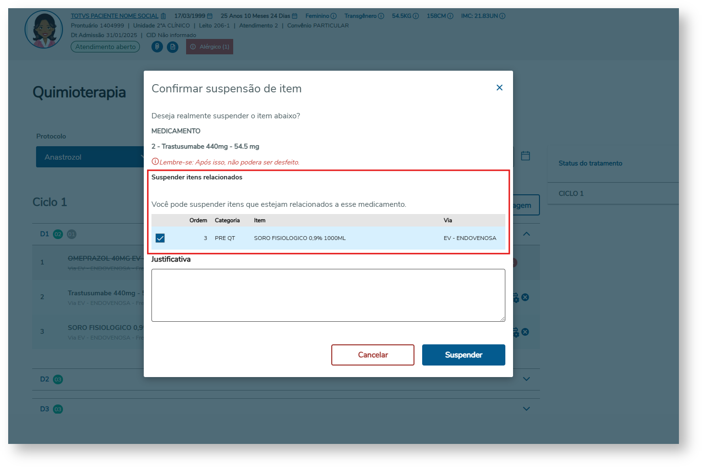This screenshot has height=467, width=702.
Task: Click the 03 badge next to D2
Action: click(x=58, y=379)
